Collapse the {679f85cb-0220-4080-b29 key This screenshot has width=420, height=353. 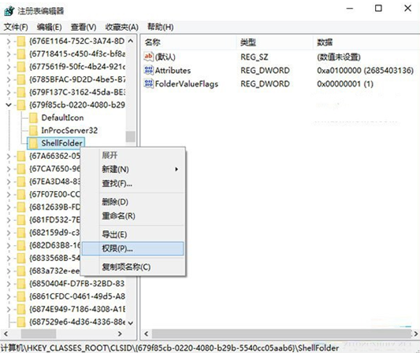click(9, 105)
